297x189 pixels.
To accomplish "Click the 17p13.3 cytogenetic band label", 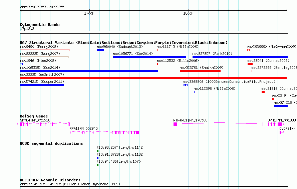I will [x=27, y=29].
